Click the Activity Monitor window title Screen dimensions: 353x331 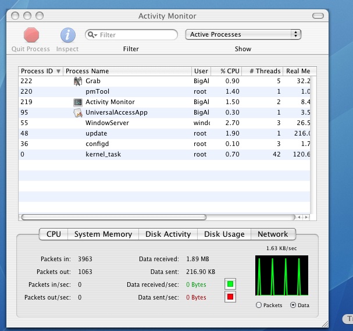pos(167,16)
